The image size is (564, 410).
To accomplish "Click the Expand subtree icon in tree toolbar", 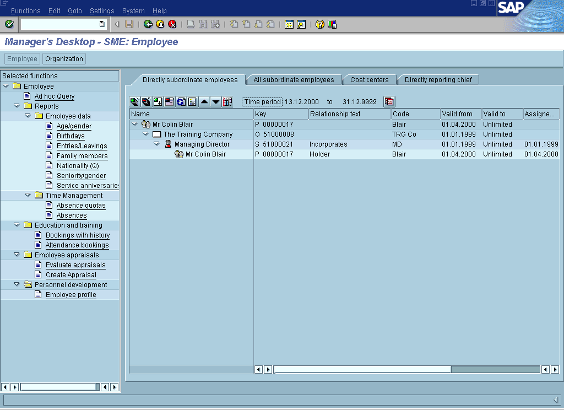I will (135, 102).
